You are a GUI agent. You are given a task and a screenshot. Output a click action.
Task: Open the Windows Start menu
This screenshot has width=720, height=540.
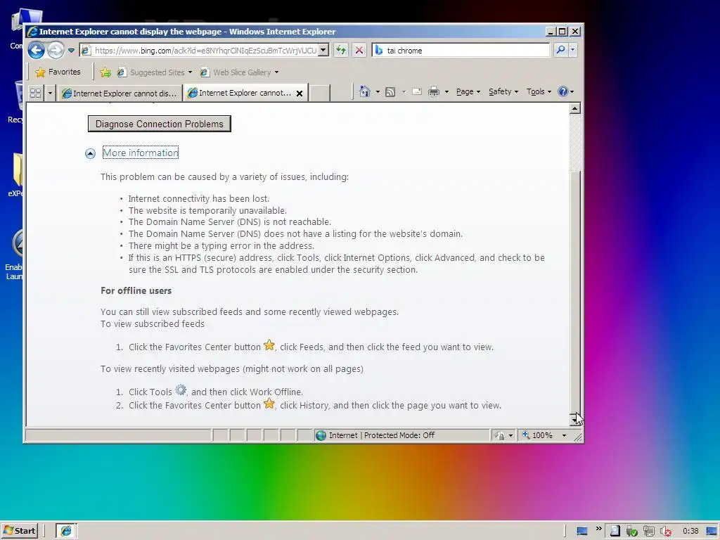[x=20, y=531]
